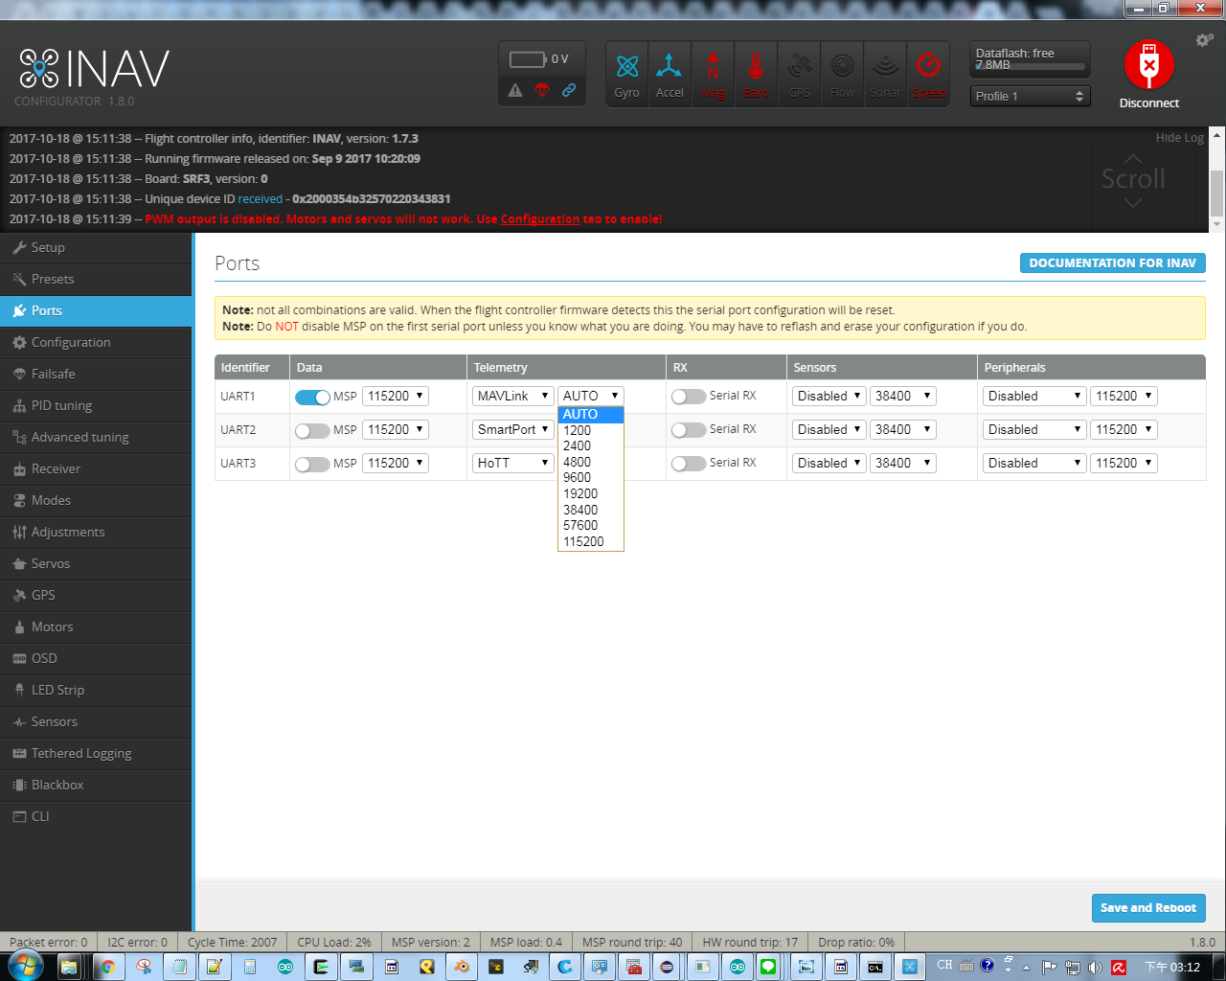Image resolution: width=1226 pixels, height=981 pixels.
Task: Click the Save and Reboot button
Action: pos(1148,908)
